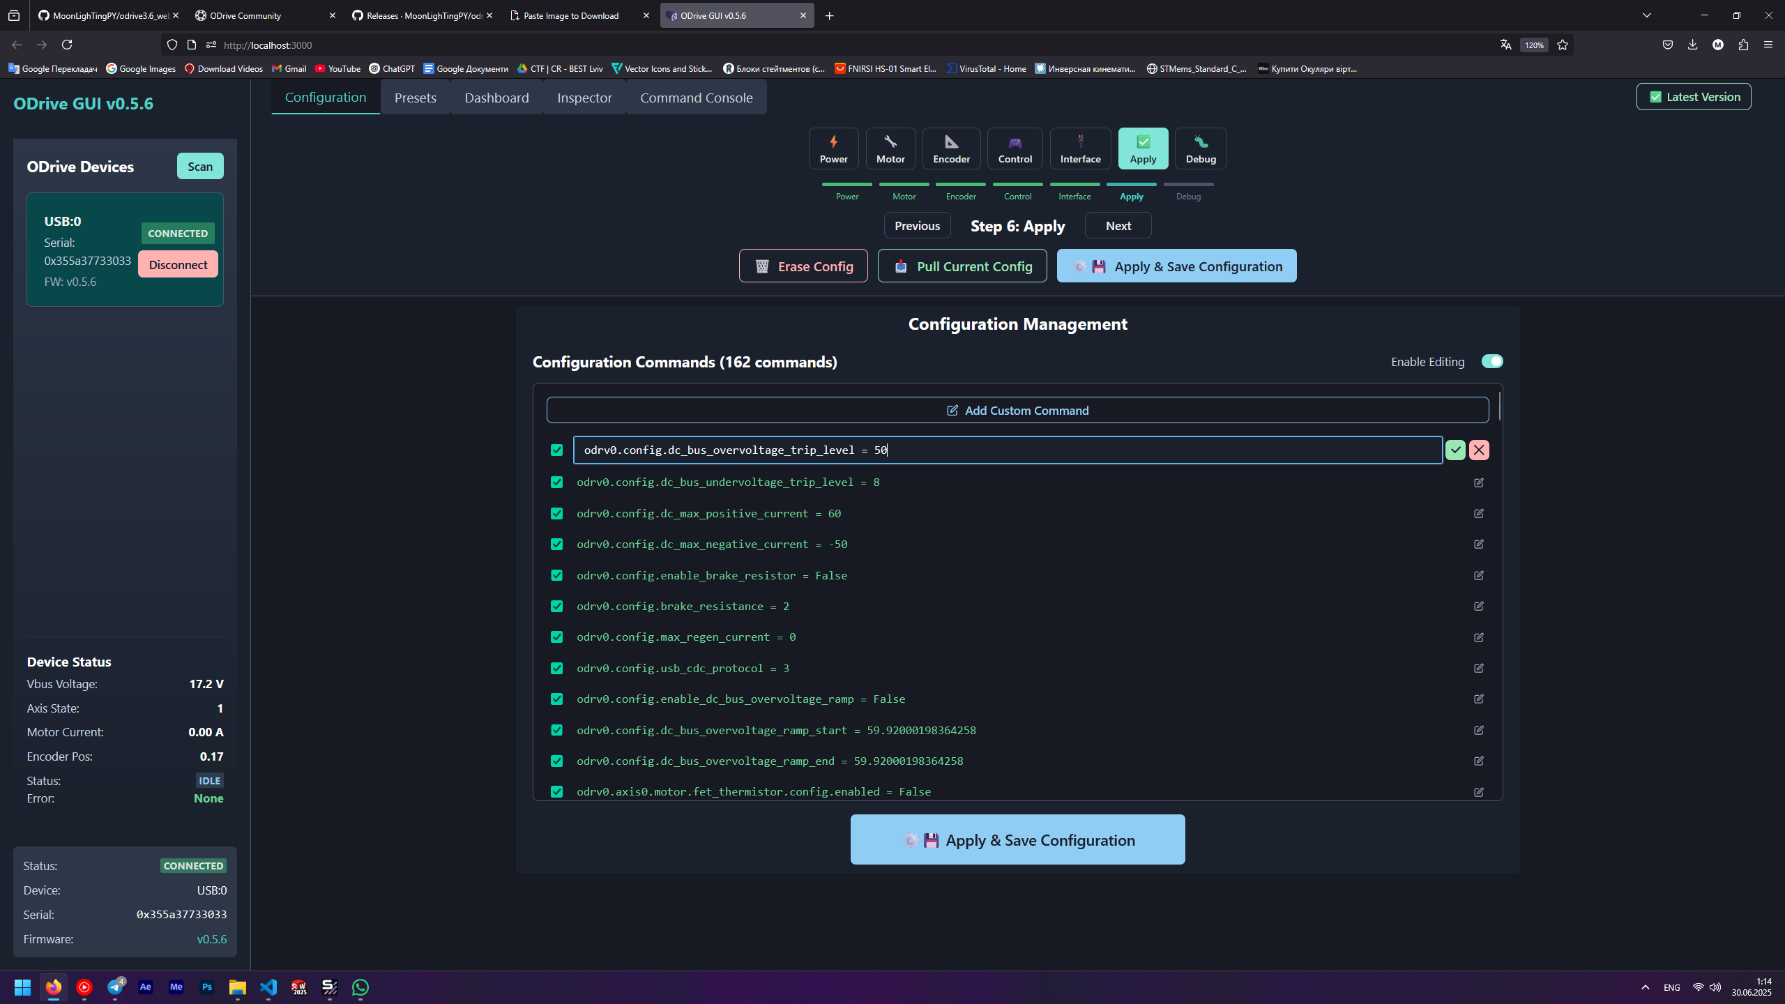Open the Interface configuration step
The image size is (1785, 1004).
click(x=1080, y=149)
